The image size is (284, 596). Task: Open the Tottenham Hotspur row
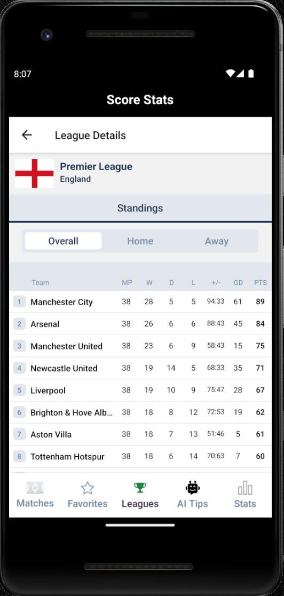coord(140,456)
